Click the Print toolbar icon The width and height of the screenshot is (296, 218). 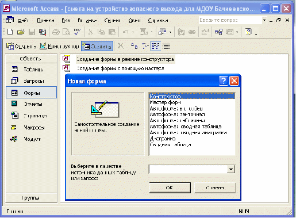coord(56,32)
